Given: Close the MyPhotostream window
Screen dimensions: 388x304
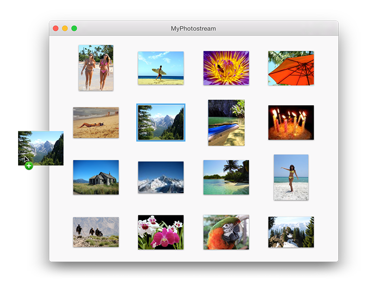Looking at the screenshot, I should click(x=56, y=28).
